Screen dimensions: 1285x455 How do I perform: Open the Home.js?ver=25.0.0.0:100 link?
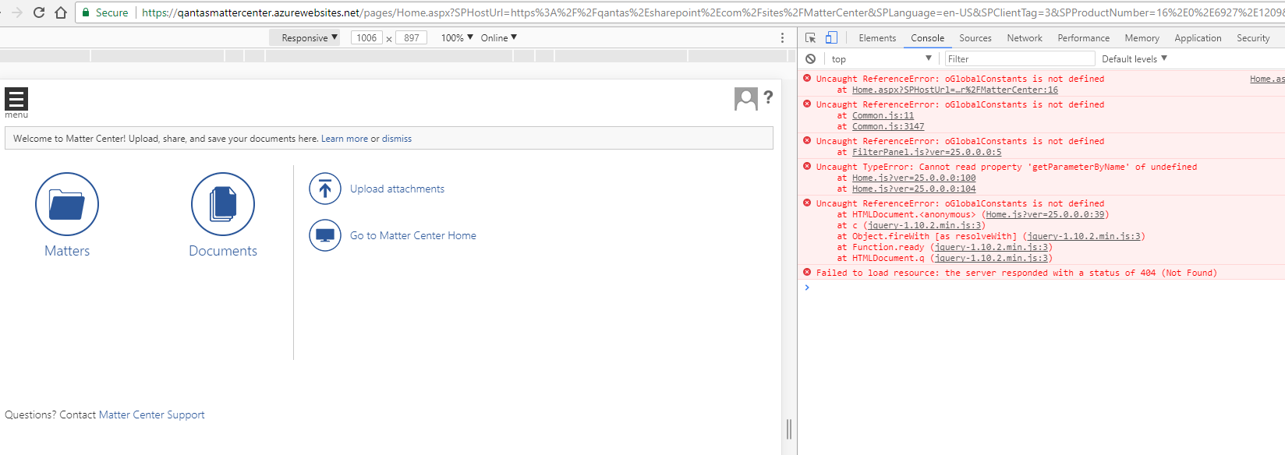coord(914,178)
